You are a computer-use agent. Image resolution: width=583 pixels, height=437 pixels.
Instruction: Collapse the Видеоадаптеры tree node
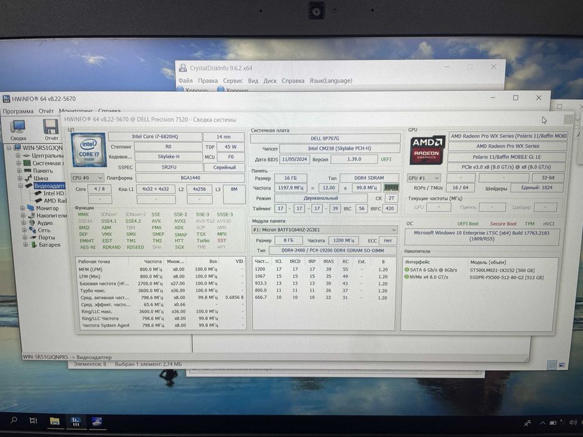coord(20,185)
